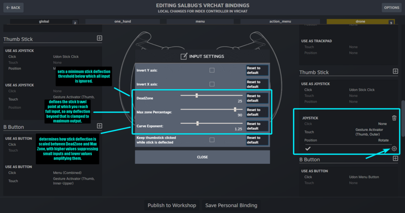Delete the Joystick binding with trash icon
Screen dimensions: 405x213
tap(394, 118)
